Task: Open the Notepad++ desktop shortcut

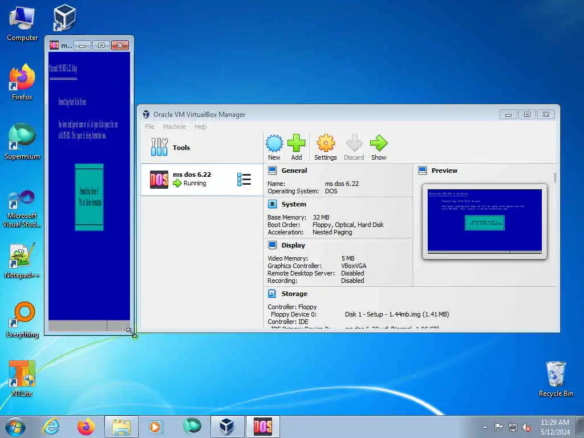Action: [x=22, y=261]
